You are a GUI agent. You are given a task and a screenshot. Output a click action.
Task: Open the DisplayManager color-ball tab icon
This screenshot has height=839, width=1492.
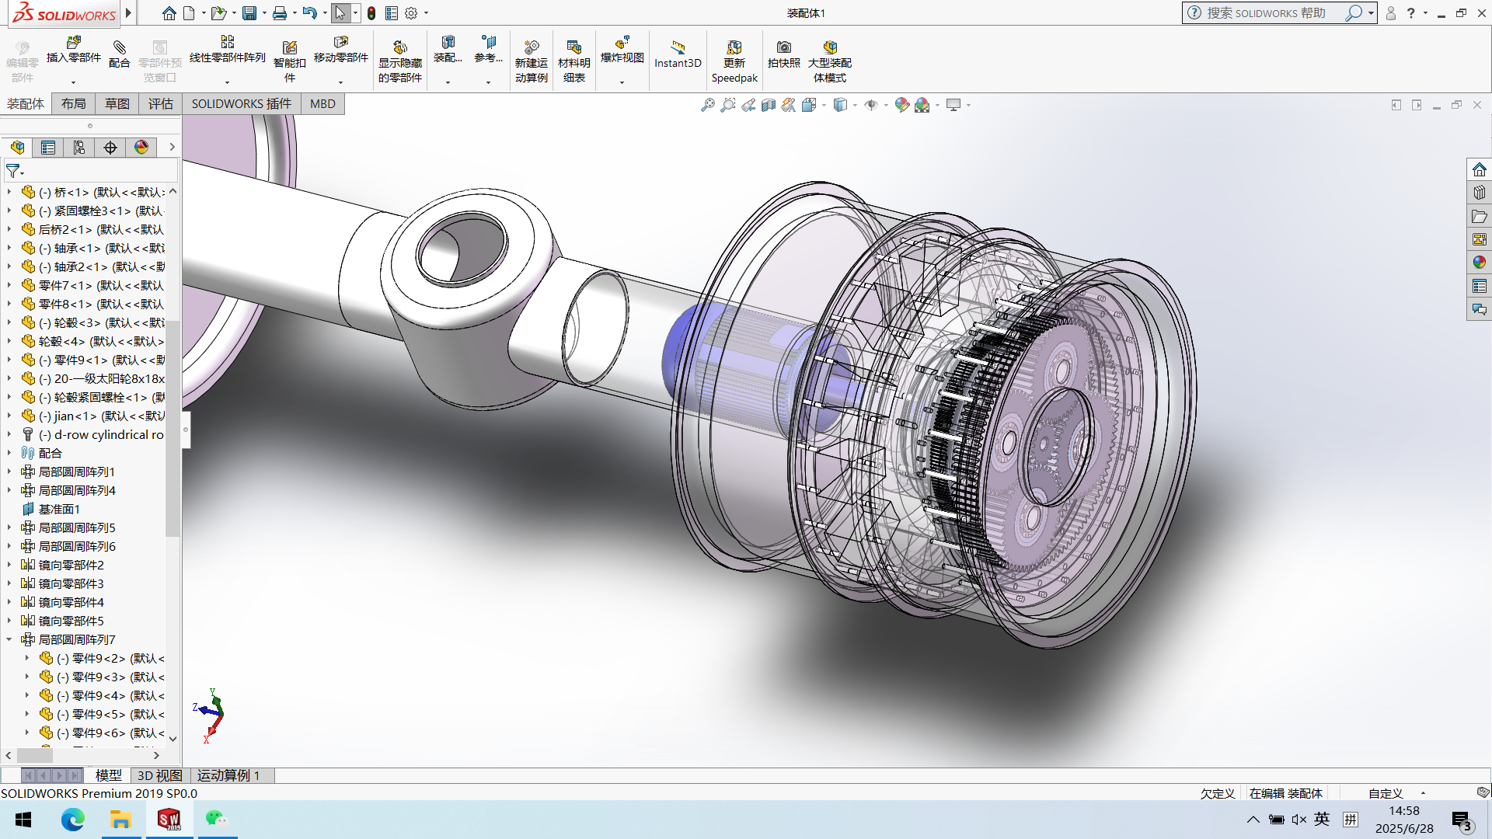pos(141,148)
